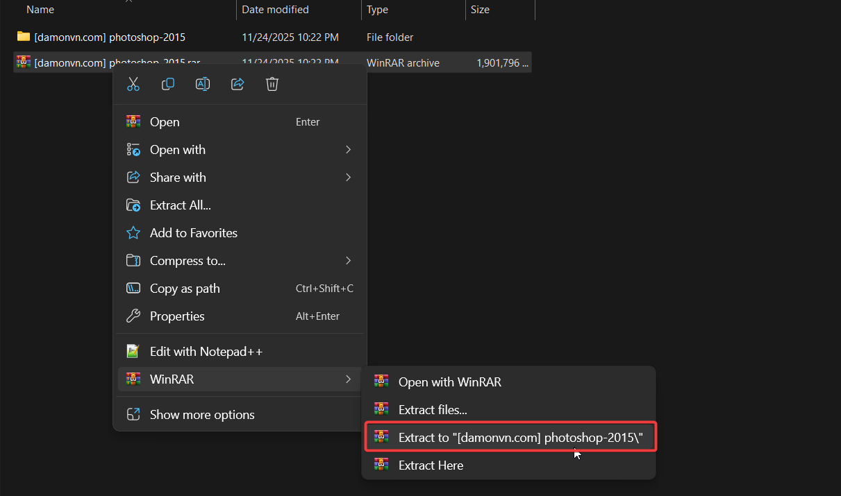The height and width of the screenshot is (496, 841).
Task: Click the icon beside Open with WinRAR
Action: (x=381, y=381)
